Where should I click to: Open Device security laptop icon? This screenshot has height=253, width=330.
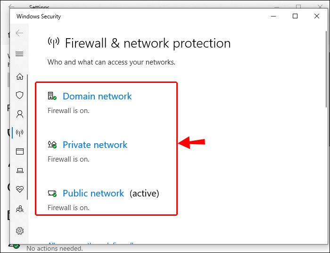20,170
